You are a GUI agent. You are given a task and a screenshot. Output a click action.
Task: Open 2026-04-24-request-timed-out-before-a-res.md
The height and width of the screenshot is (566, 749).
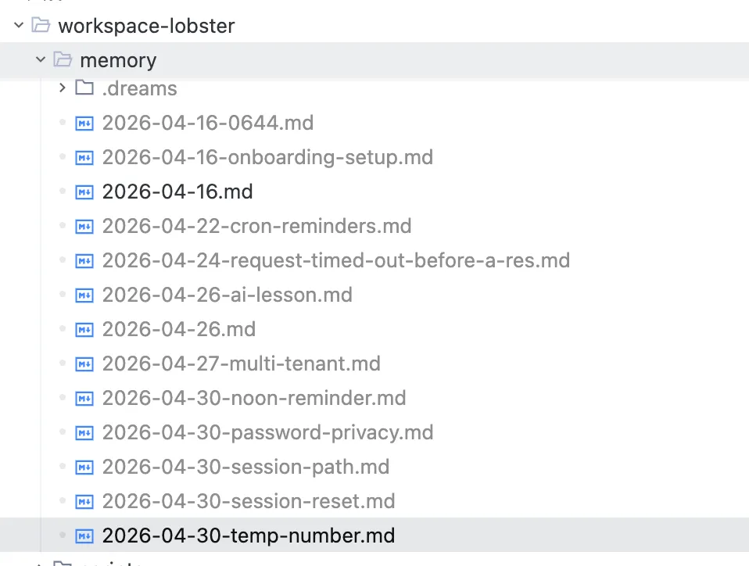pyautogui.click(x=336, y=261)
